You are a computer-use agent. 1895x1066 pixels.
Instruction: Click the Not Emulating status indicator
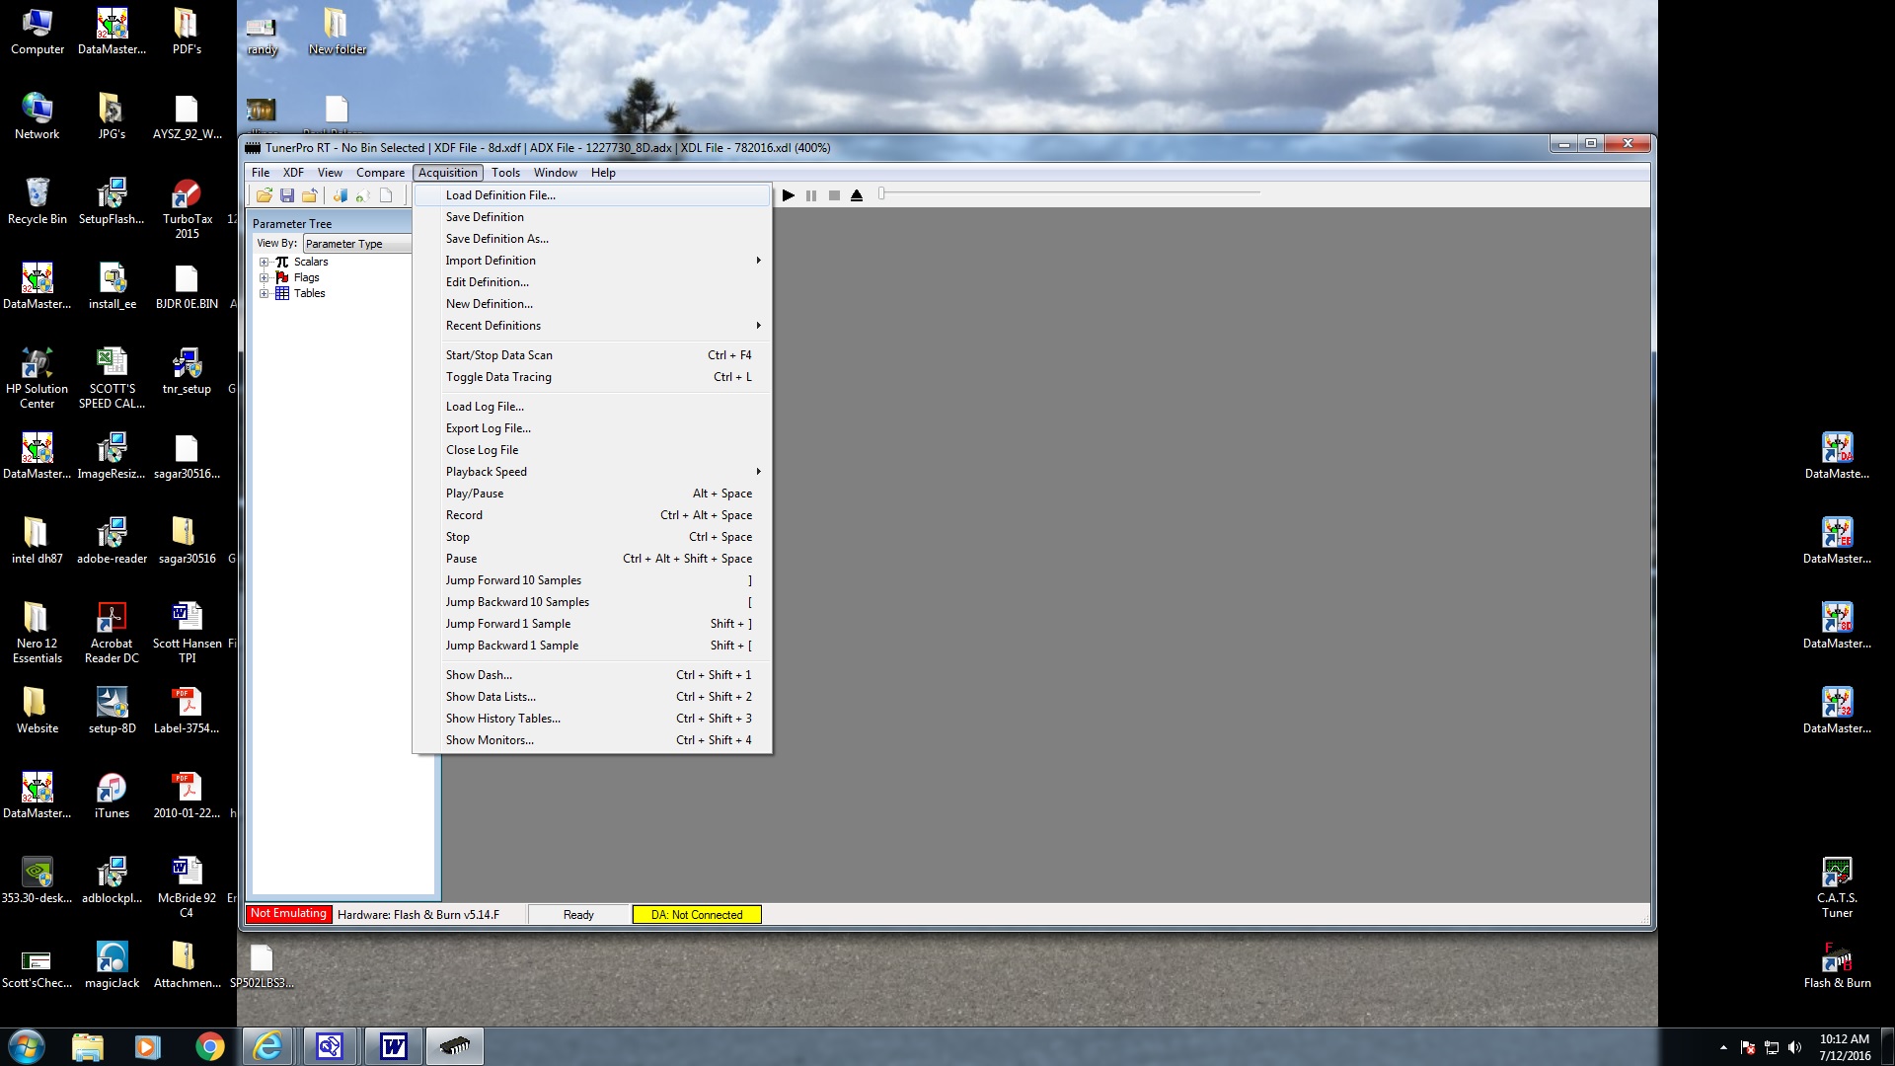click(x=288, y=914)
